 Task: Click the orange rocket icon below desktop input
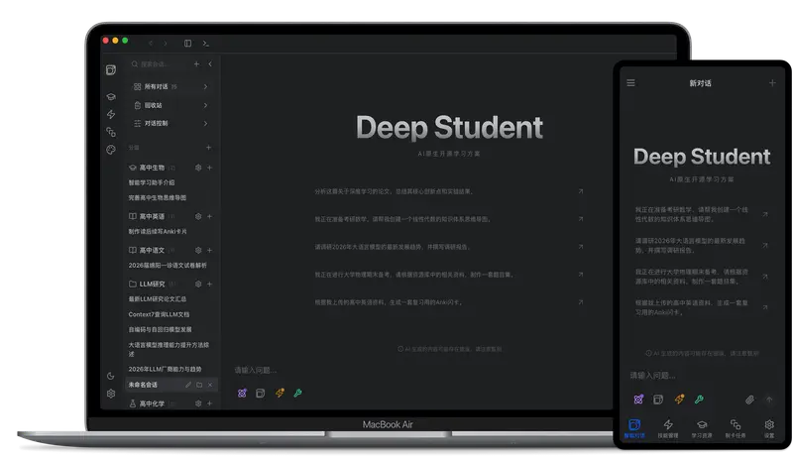pos(280,393)
